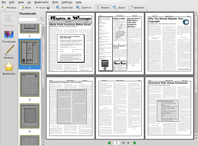Open the Fit Width zoom dropdown
198x146 pixels.
[x=52, y=8]
